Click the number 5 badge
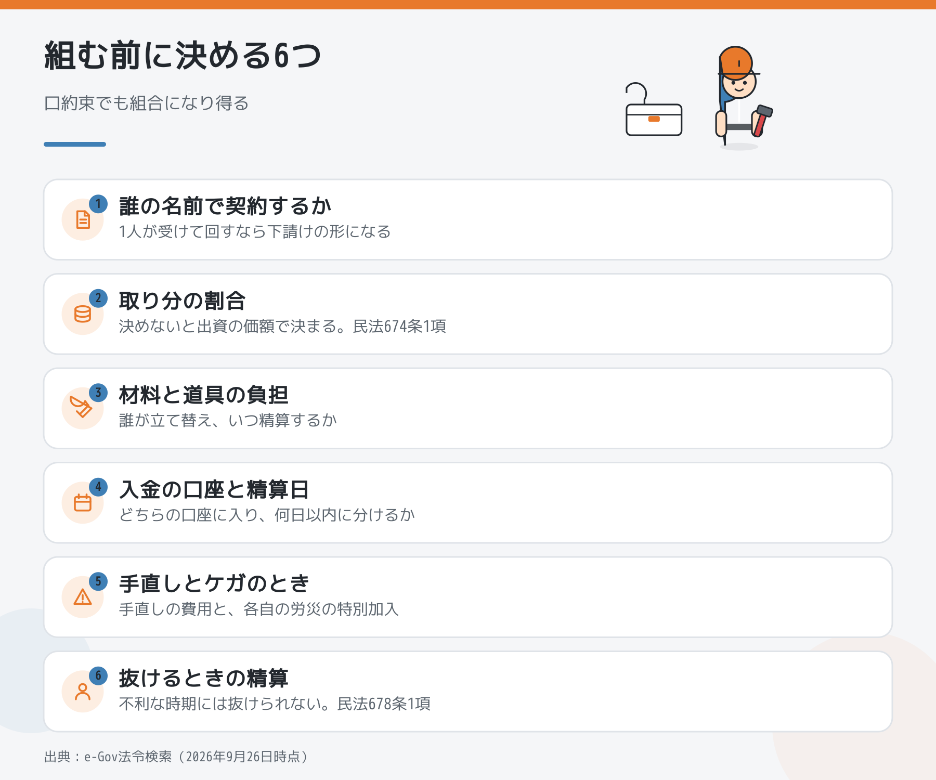The height and width of the screenshot is (780, 936). click(x=98, y=581)
